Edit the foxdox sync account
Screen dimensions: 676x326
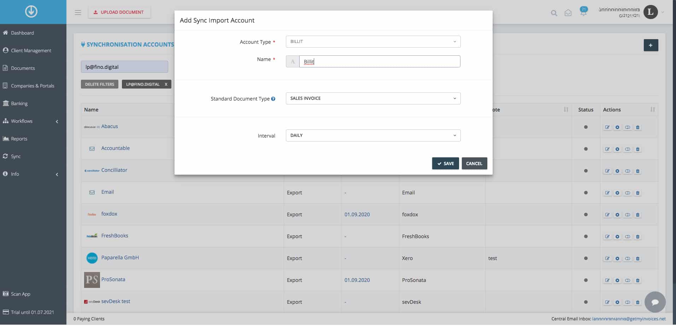(607, 215)
